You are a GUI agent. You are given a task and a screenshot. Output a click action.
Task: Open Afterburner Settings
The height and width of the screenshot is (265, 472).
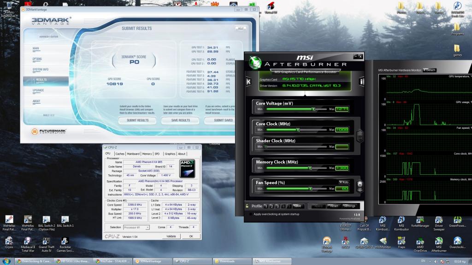coord(349,206)
